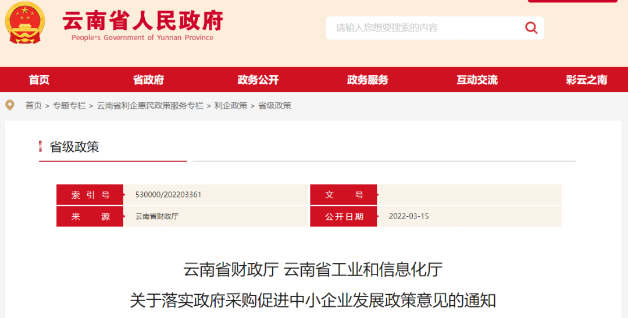Screen dimensions: 628x318
Task: Click the People's Government of Yunnan Province subtitle
Action: 142,38
